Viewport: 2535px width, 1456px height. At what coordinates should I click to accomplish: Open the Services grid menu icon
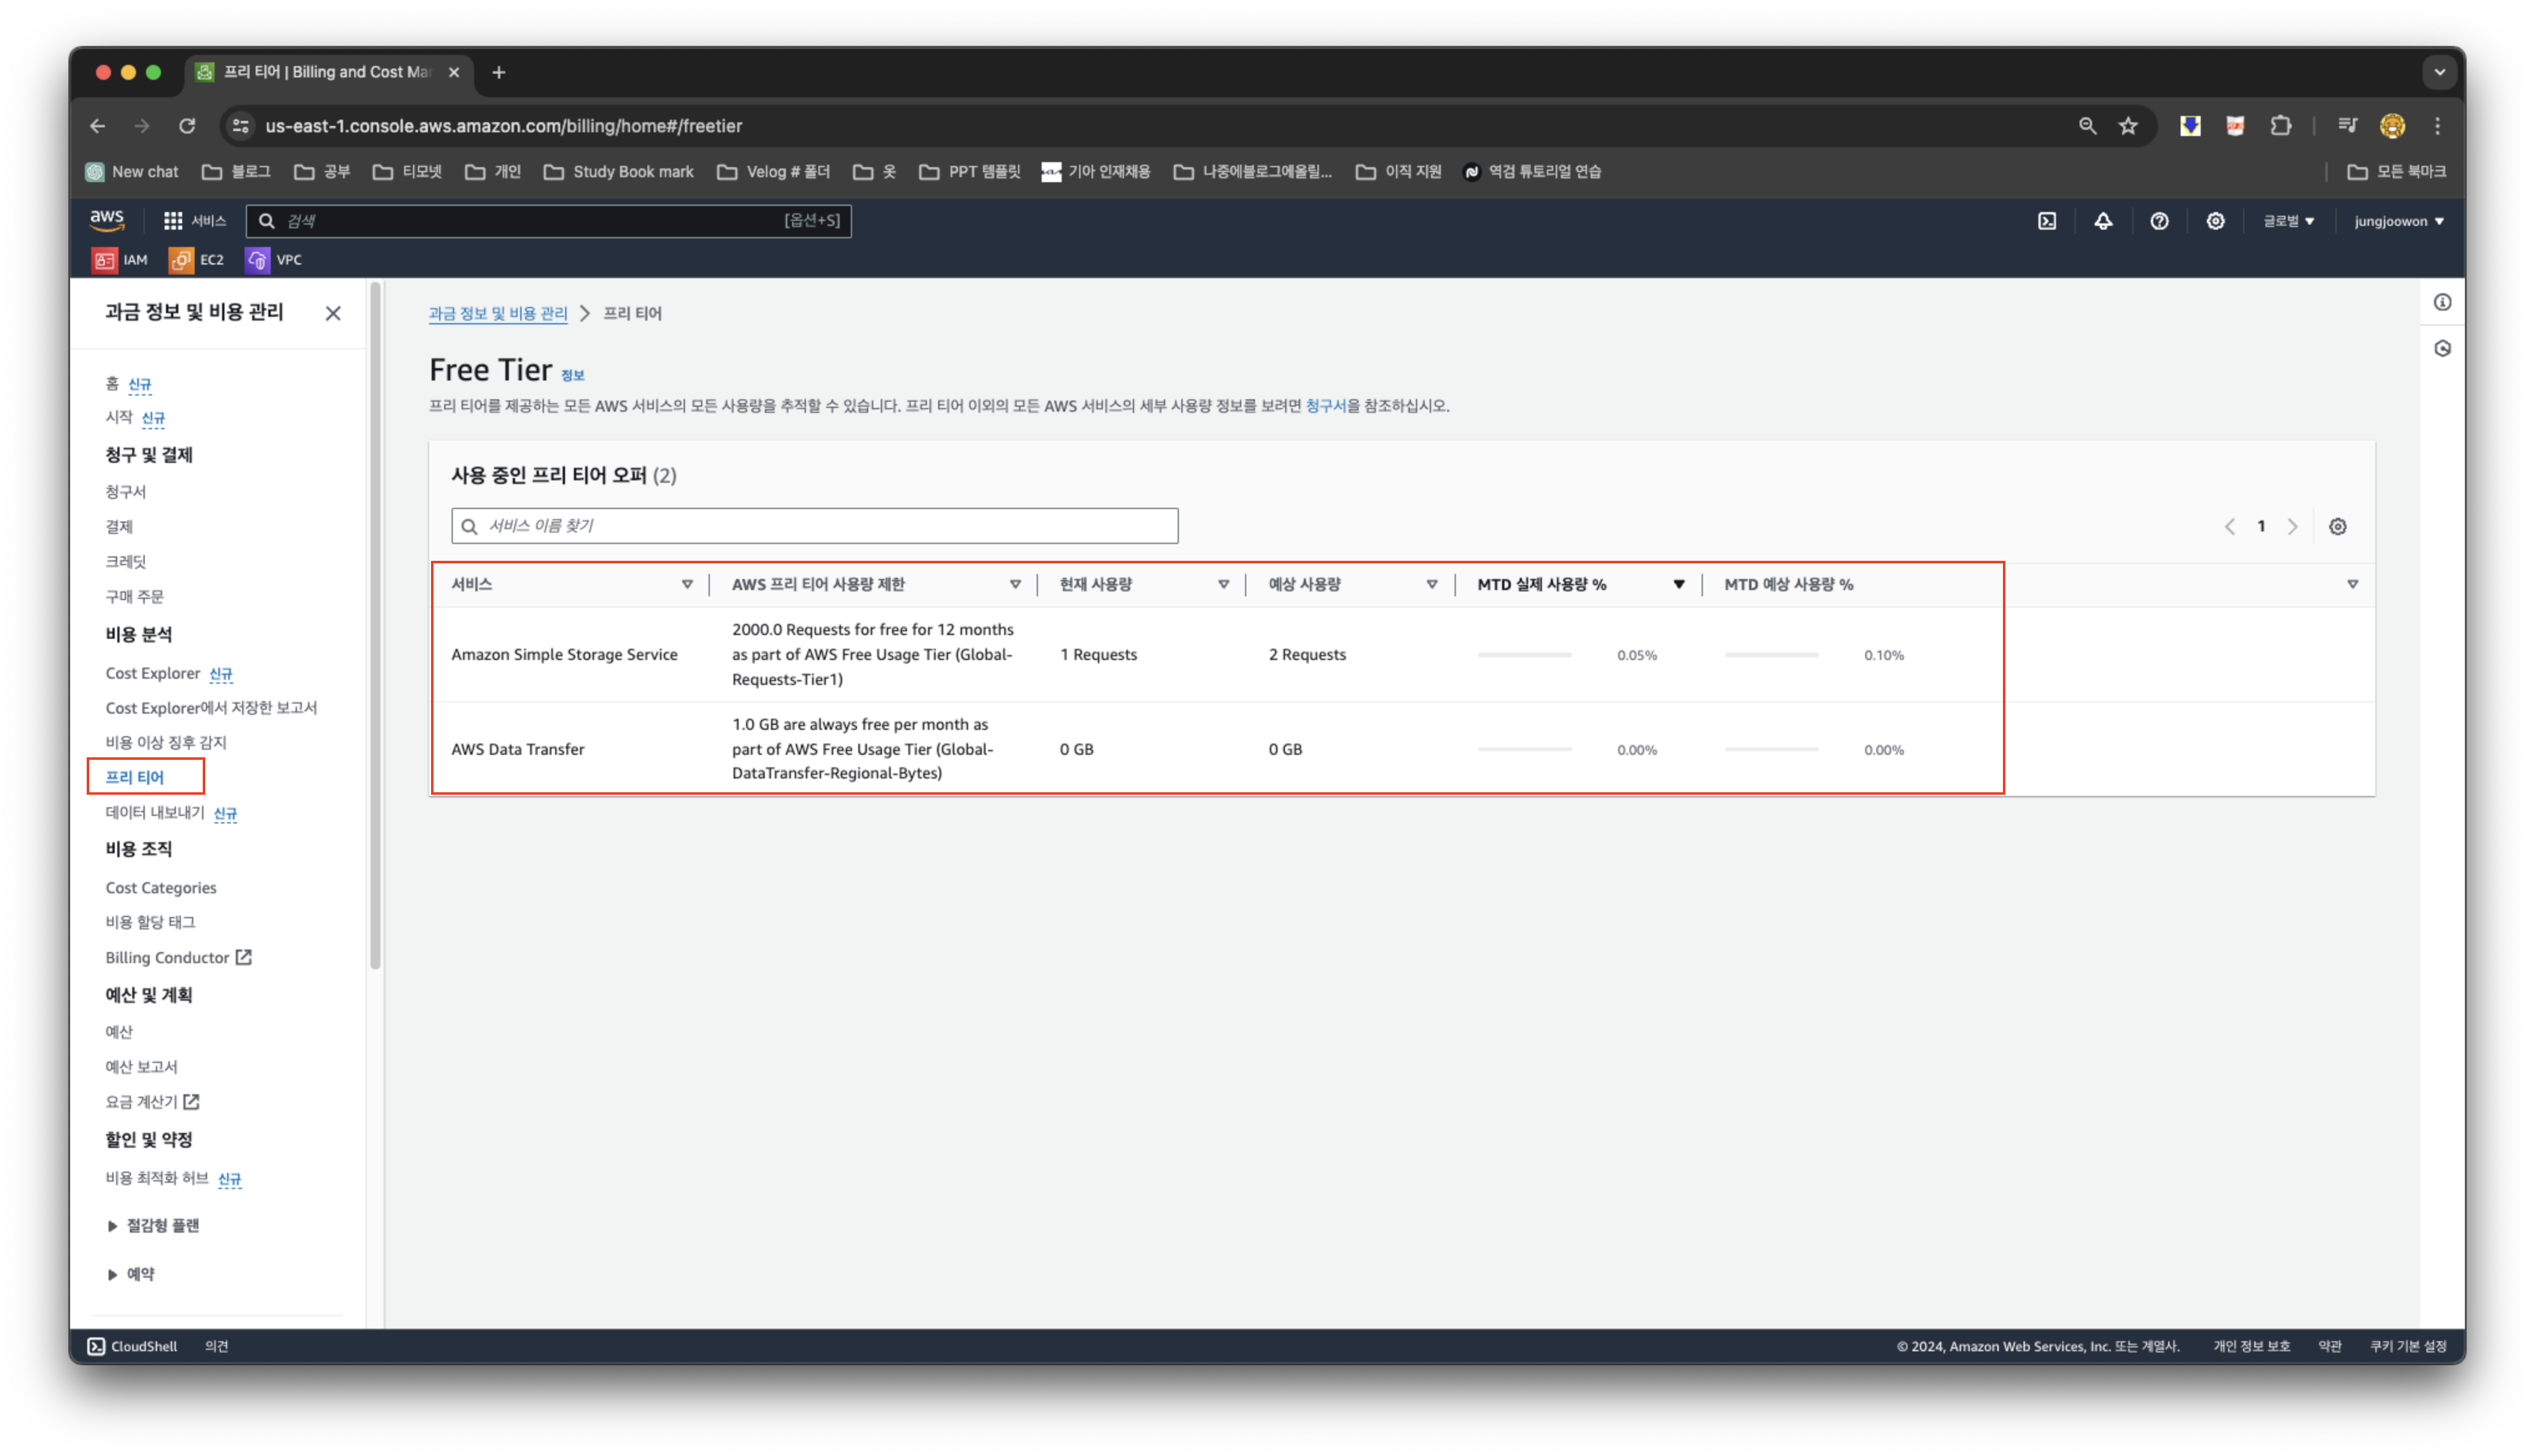pyautogui.click(x=173, y=221)
